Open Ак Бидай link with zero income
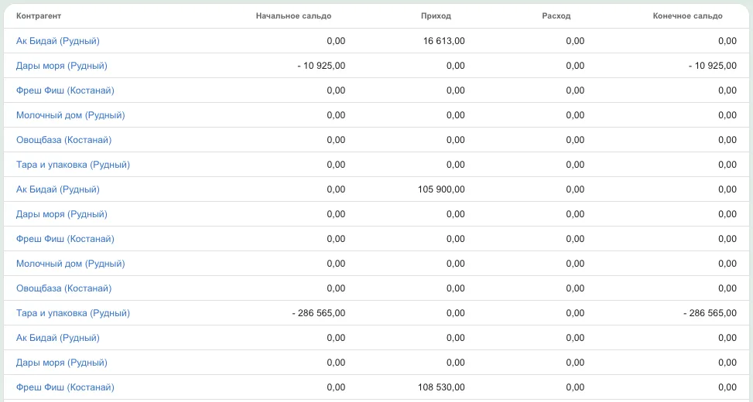The height and width of the screenshot is (402, 753). pyautogui.click(x=57, y=338)
